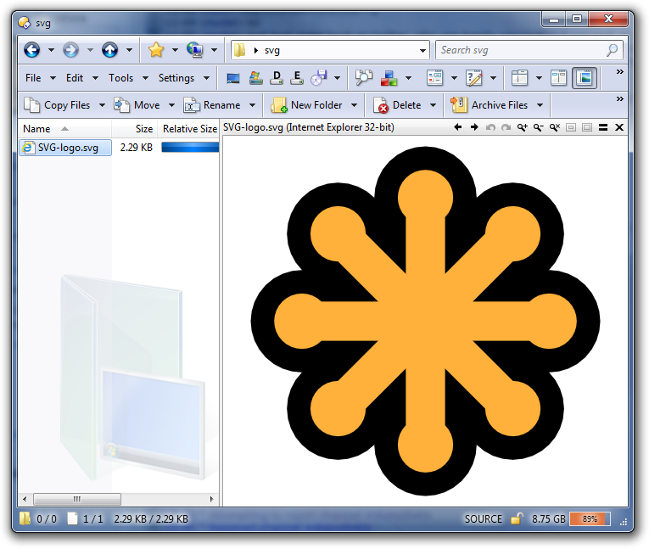The image size is (649, 549).
Task: Click the Rename button
Action: tap(212, 105)
